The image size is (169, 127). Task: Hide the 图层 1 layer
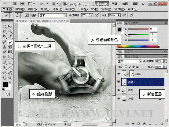[x=119, y=82]
